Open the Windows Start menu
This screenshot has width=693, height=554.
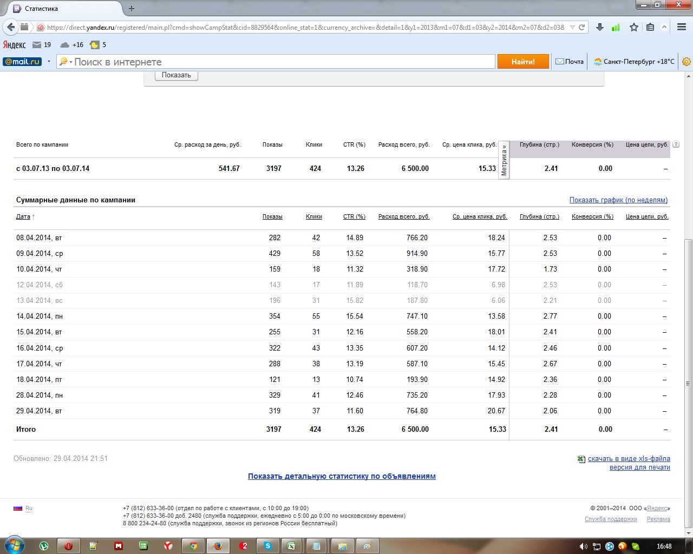tap(14, 545)
